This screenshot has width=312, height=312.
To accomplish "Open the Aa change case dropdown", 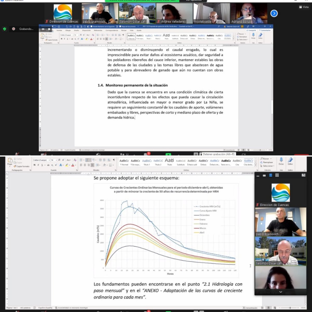I will point(69,160).
